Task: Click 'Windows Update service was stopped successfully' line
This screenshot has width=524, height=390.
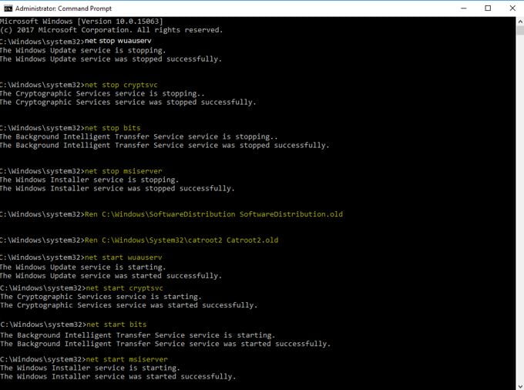Action: 111,59
